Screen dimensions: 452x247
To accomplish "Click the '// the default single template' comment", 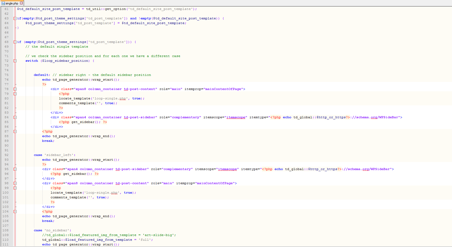I will [57, 47].
